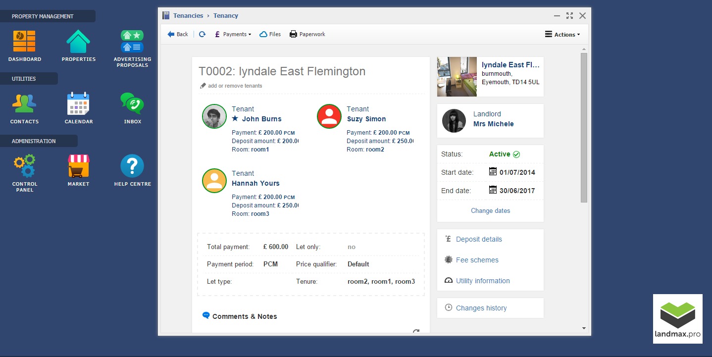Click the Files toolbar button
Viewport: 712px width, 357px height.
click(x=270, y=34)
